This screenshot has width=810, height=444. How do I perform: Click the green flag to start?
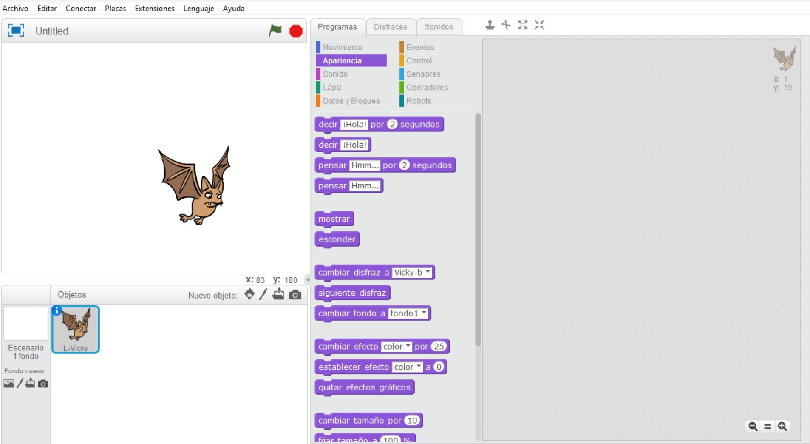[x=275, y=31]
